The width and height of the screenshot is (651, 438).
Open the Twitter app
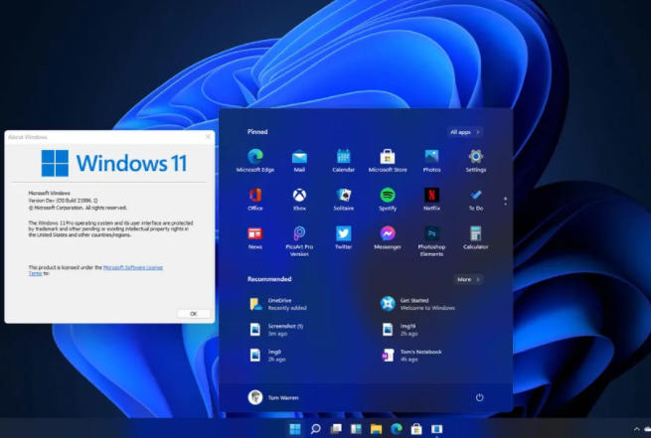coord(343,237)
